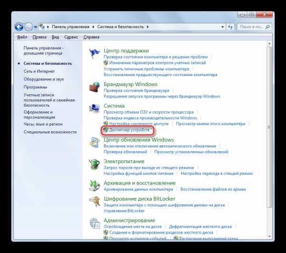
Task: Open Проверка состояния брандмауэра
Action: 136,90
